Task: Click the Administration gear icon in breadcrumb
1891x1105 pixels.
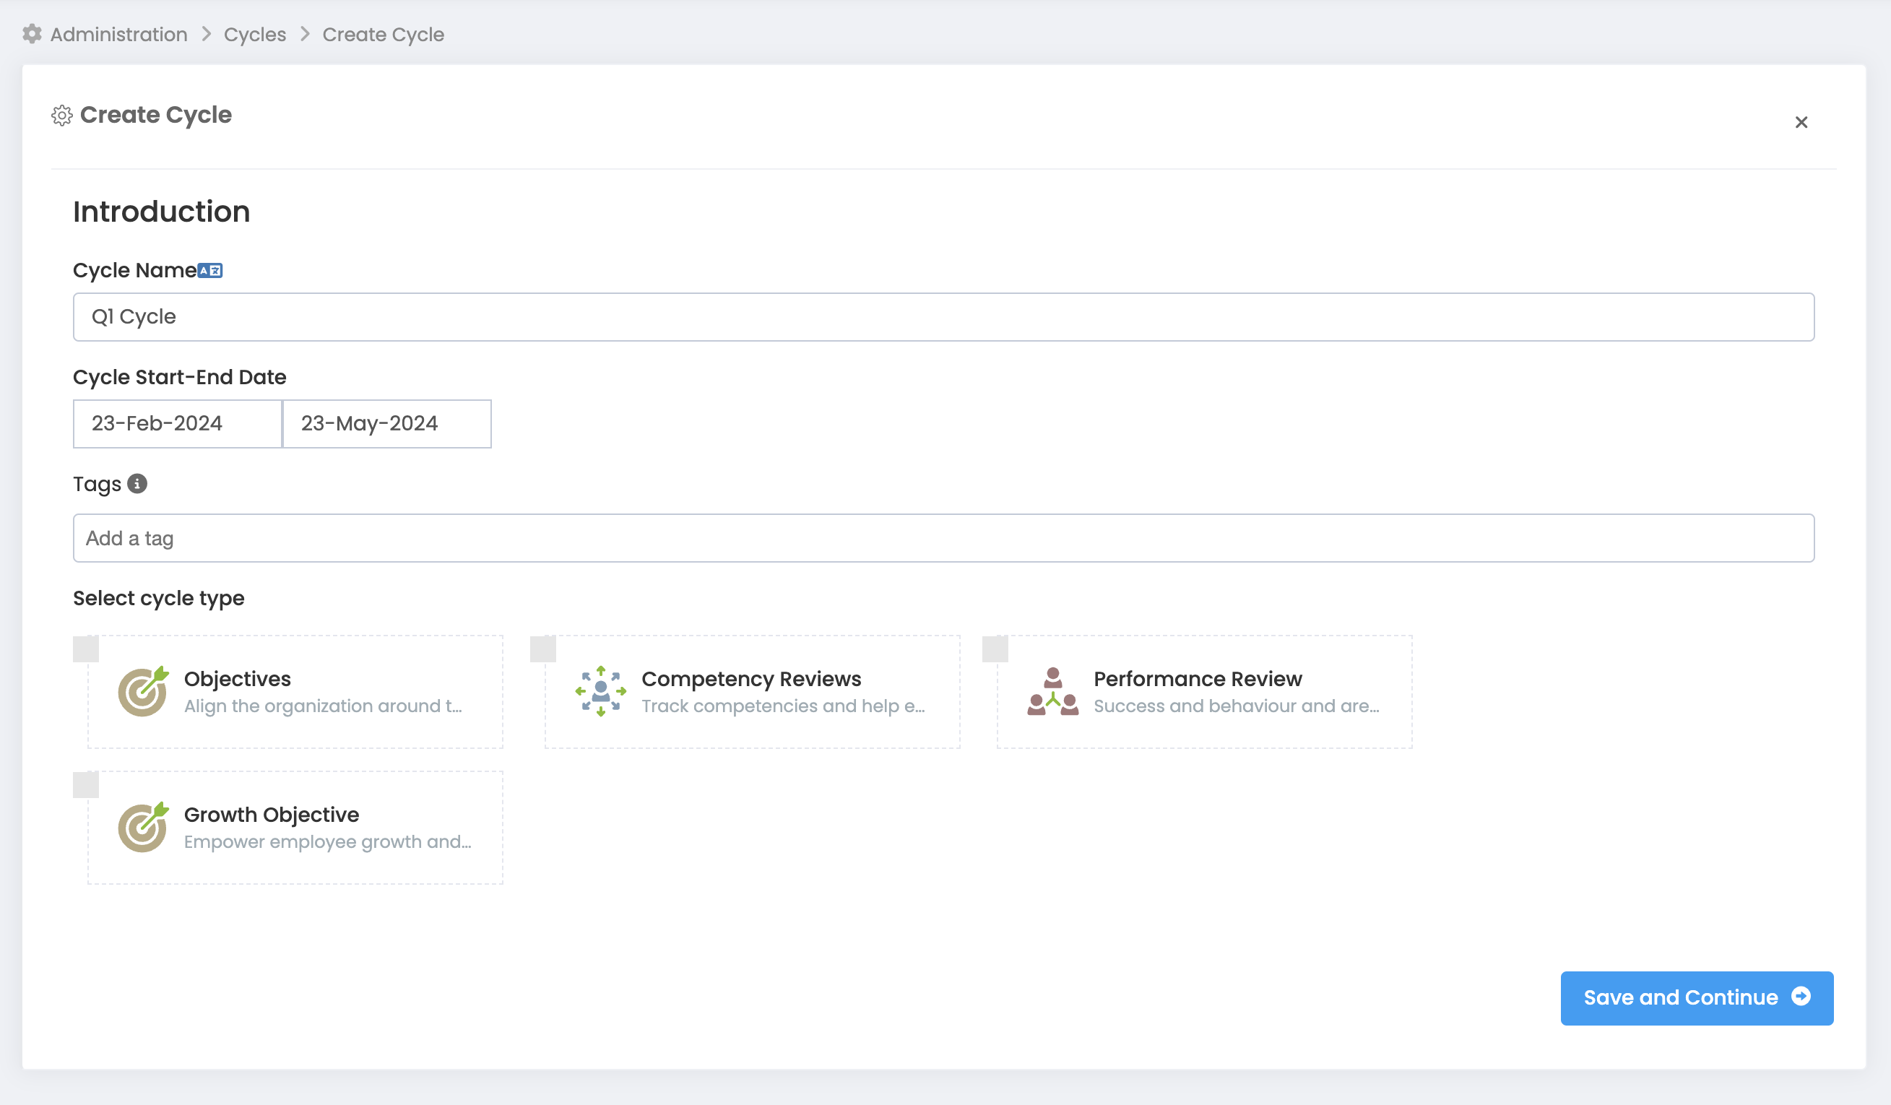Action: (x=32, y=34)
